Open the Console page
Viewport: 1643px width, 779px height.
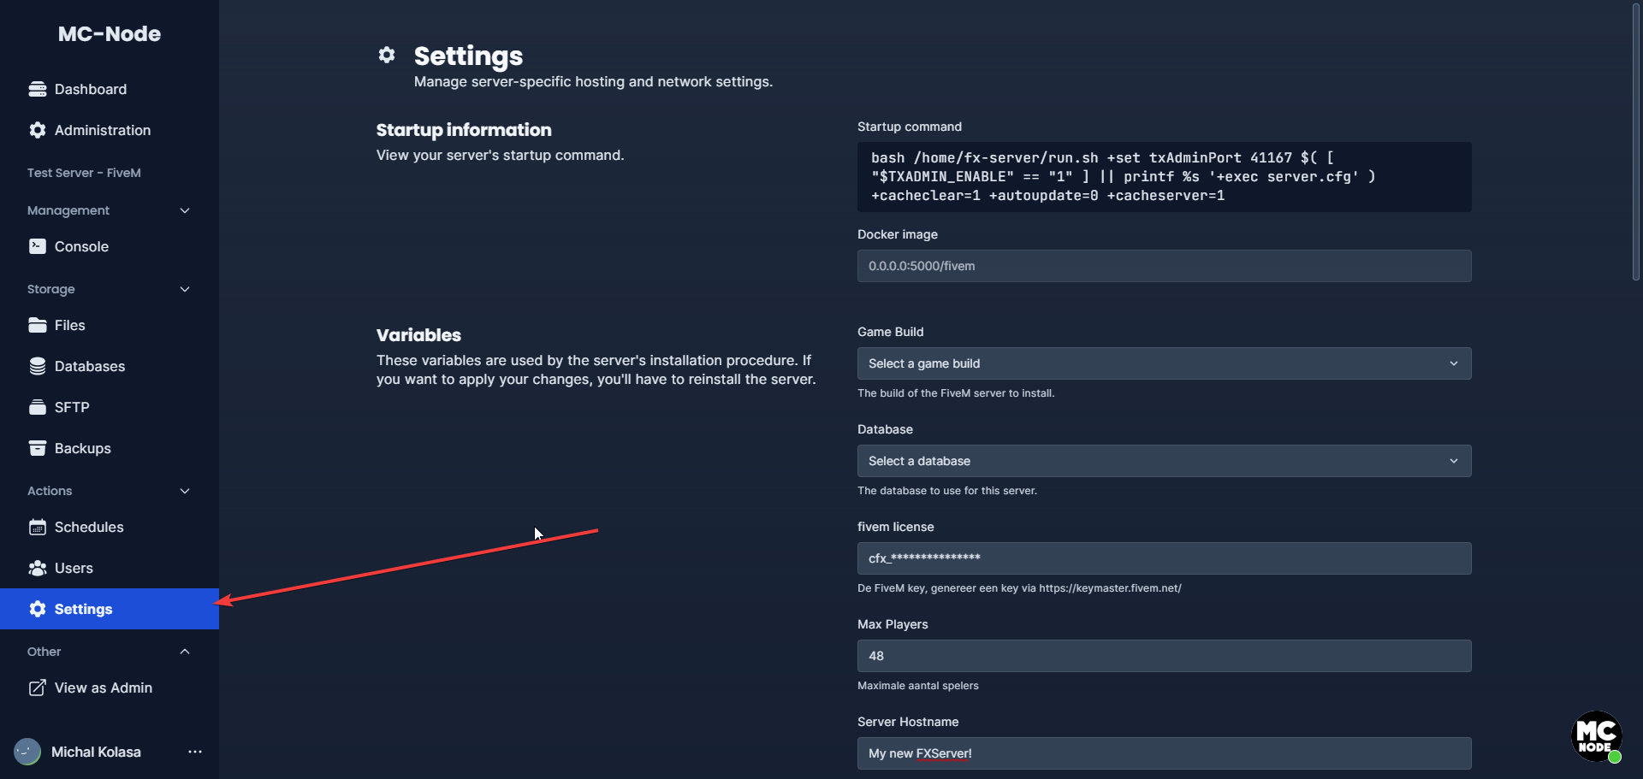[x=110, y=246]
